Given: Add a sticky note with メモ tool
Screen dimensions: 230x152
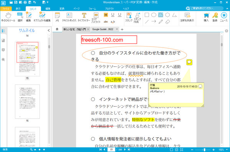Looking at the screenshot, I should point(57,17).
